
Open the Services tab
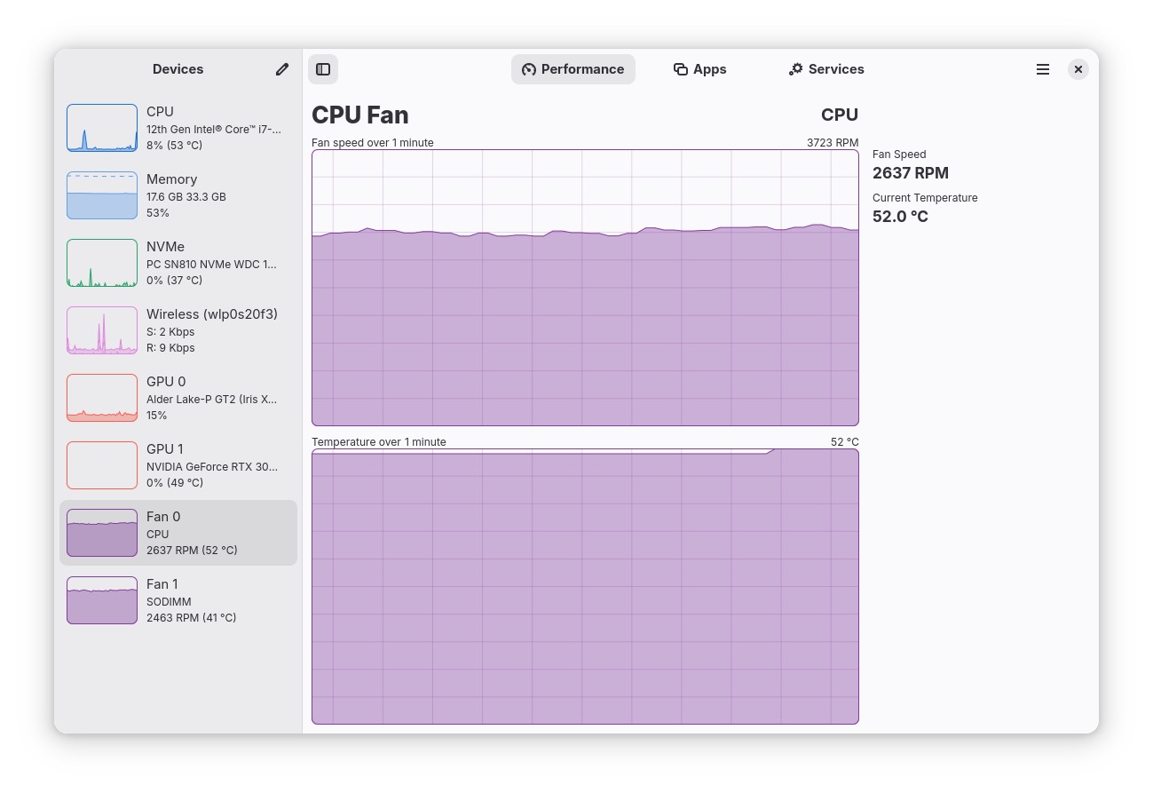click(x=826, y=69)
